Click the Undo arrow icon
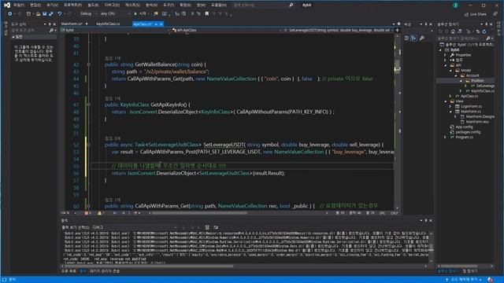504x283 pixels. tap(60, 14)
